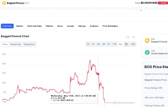Image resolution: width=168 pixels, height=107 pixels.
Task: Click the $25 y-axis label
Action: click(4, 54)
